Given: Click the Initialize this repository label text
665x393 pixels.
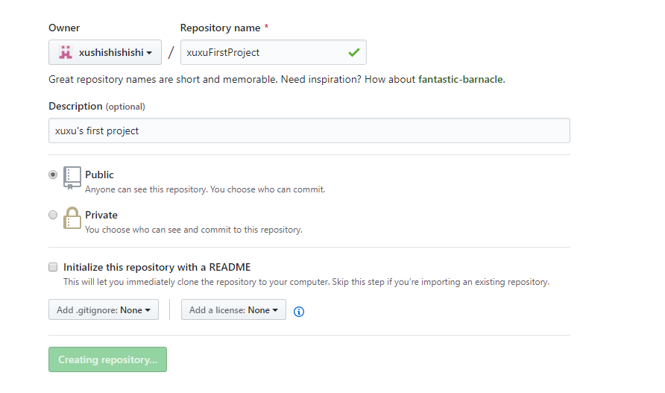Looking at the screenshot, I should (157, 267).
